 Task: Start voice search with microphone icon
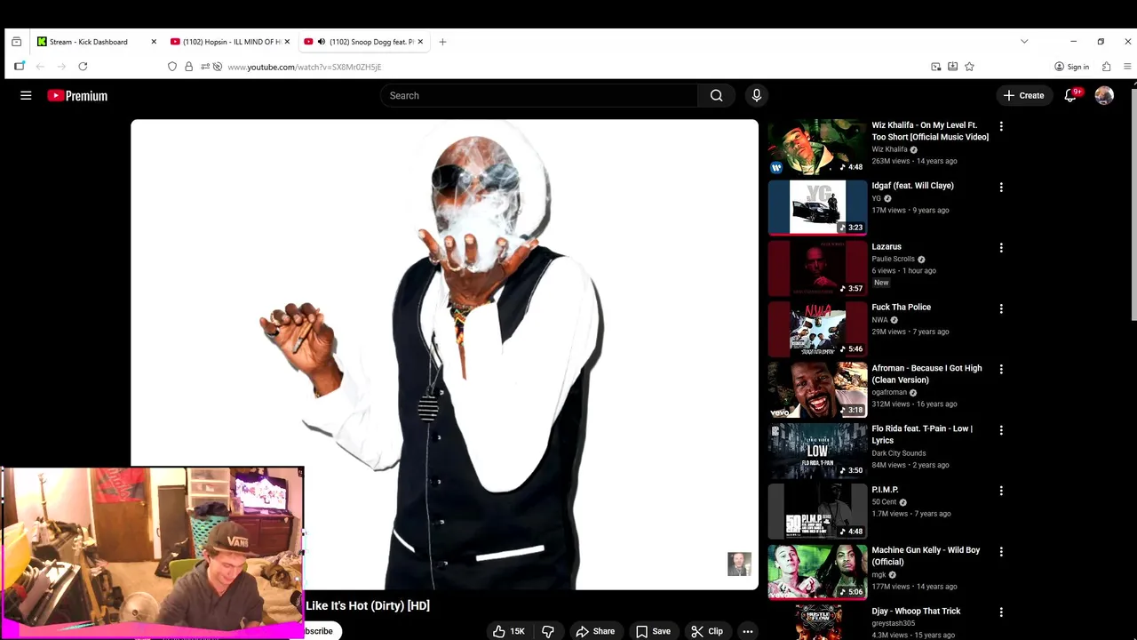pyautogui.click(x=756, y=95)
